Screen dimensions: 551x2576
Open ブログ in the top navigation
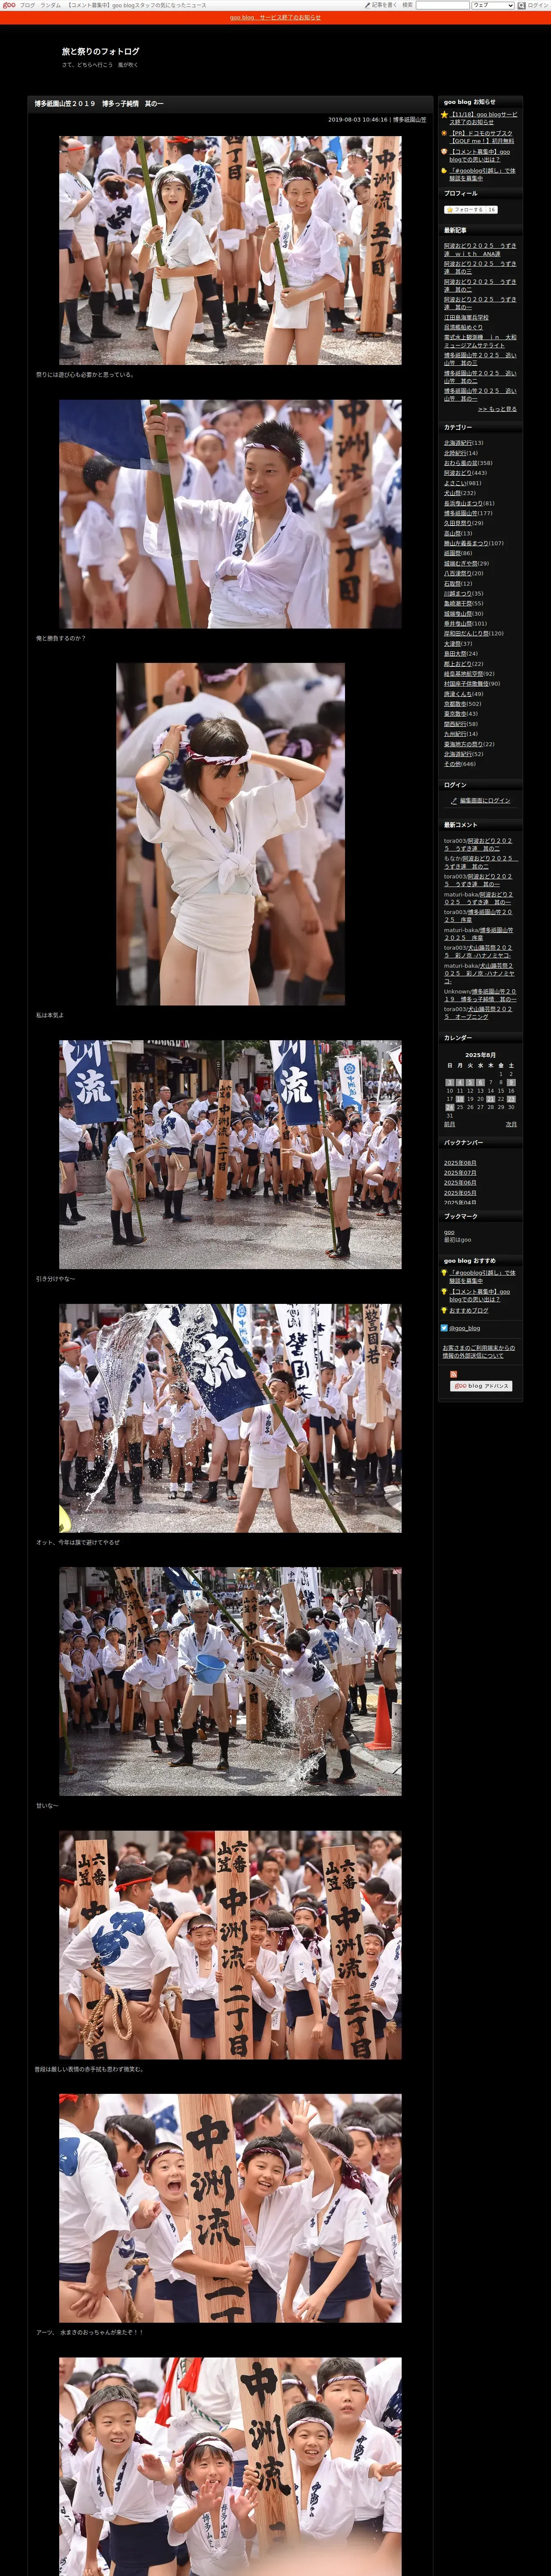(27, 5)
